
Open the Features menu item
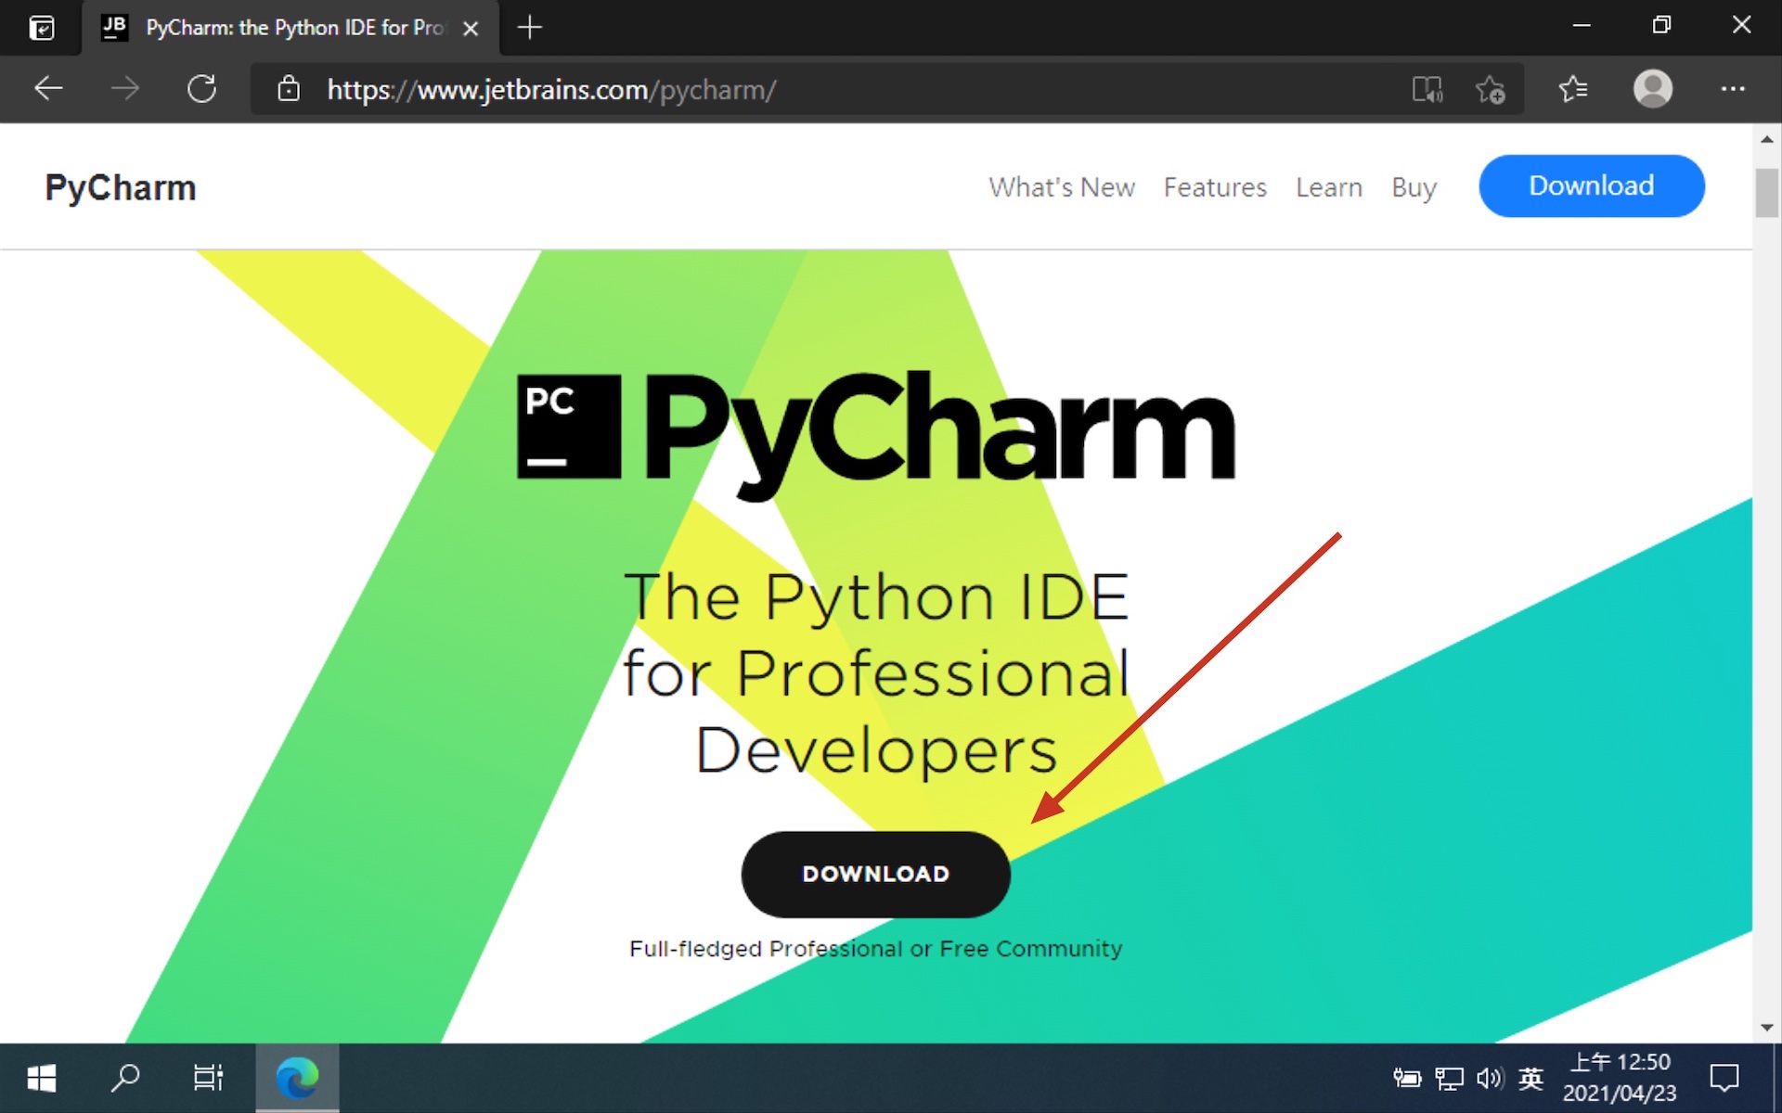pyautogui.click(x=1215, y=187)
